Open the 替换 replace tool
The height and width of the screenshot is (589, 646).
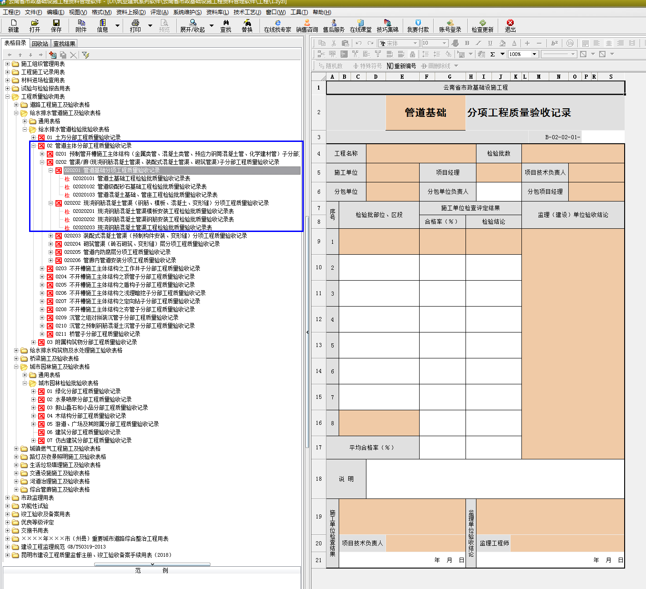point(247,25)
